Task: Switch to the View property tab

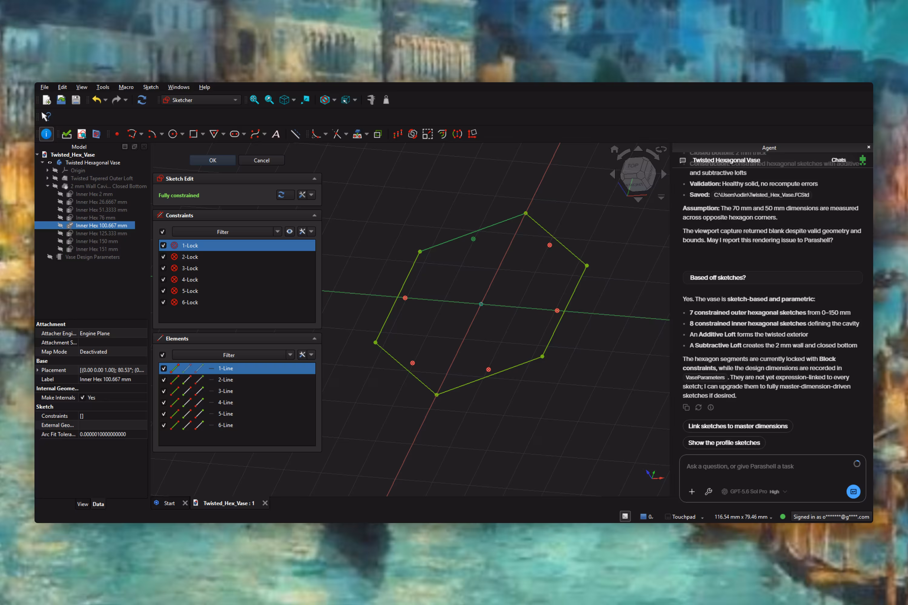Action: [83, 504]
